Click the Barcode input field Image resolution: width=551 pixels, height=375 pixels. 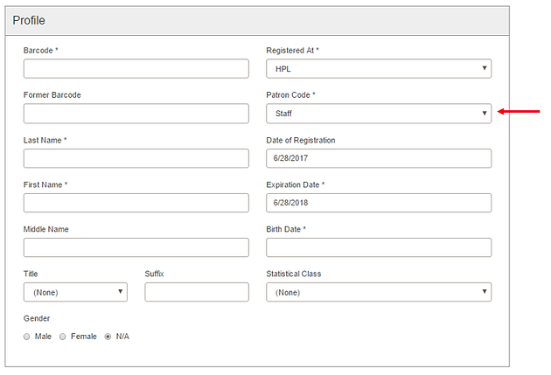[136, 68]
